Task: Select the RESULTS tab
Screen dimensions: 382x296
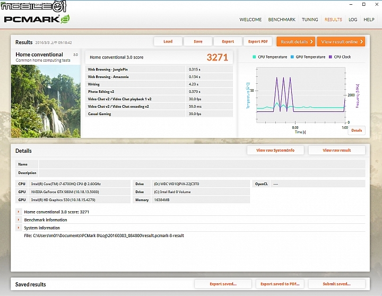Action: [333, 20]
